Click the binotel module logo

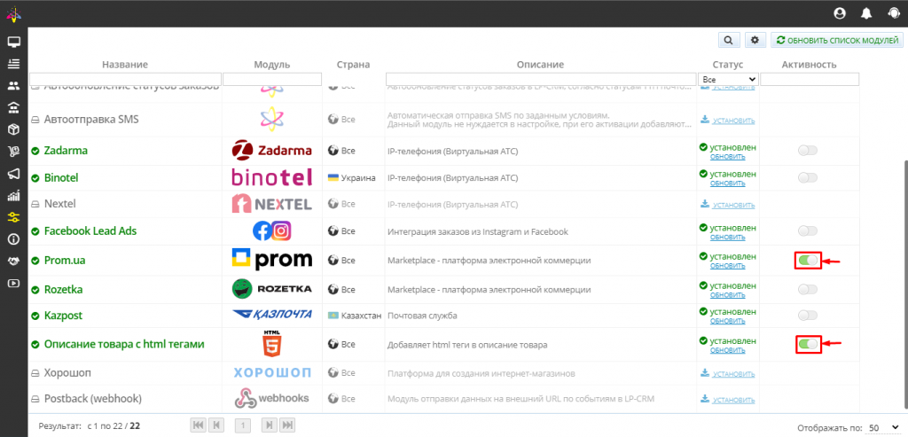point(271,177)
